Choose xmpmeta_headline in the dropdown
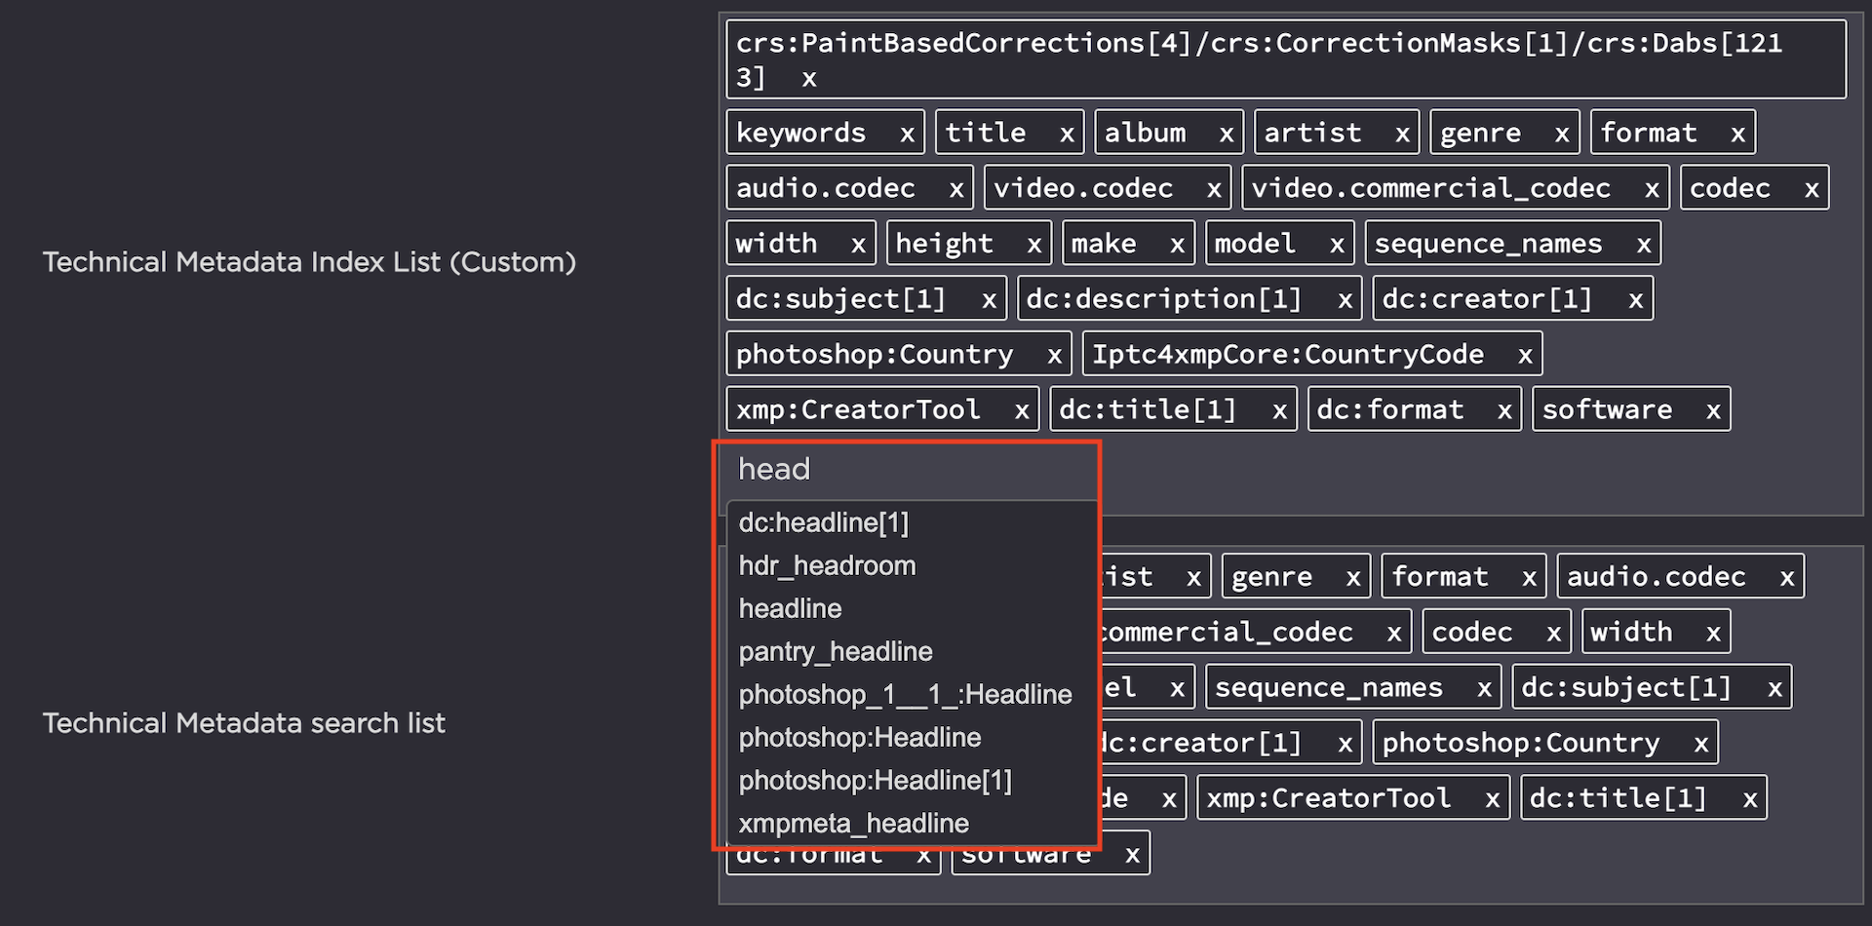The image size is (1872, 926). 853,824
